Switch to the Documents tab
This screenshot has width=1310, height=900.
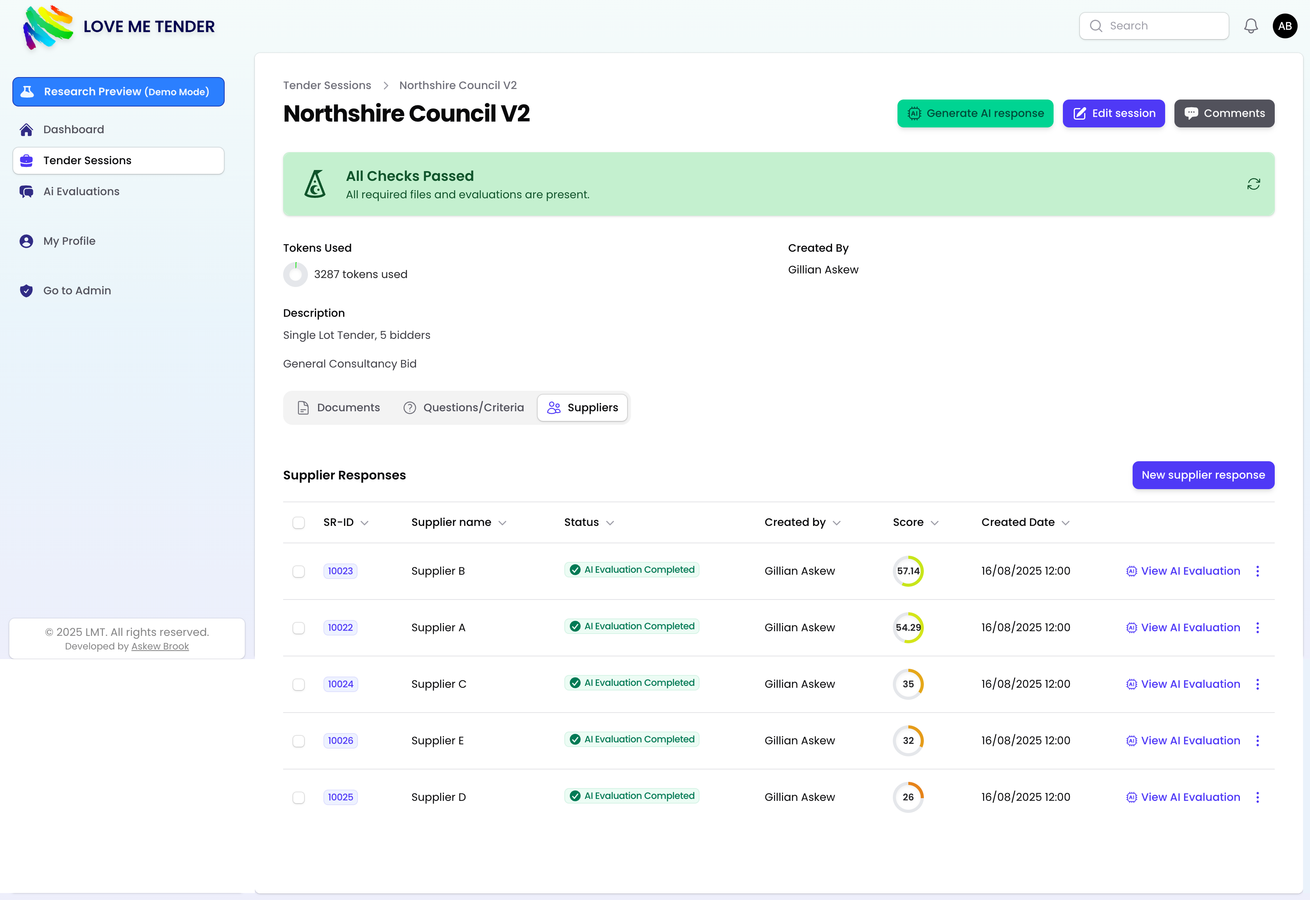click(339, 408)
